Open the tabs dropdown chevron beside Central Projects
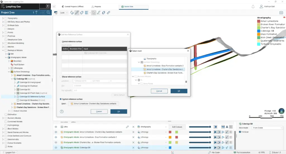The image size is (286, 154). pyautogui.click(x=54, y=7)
